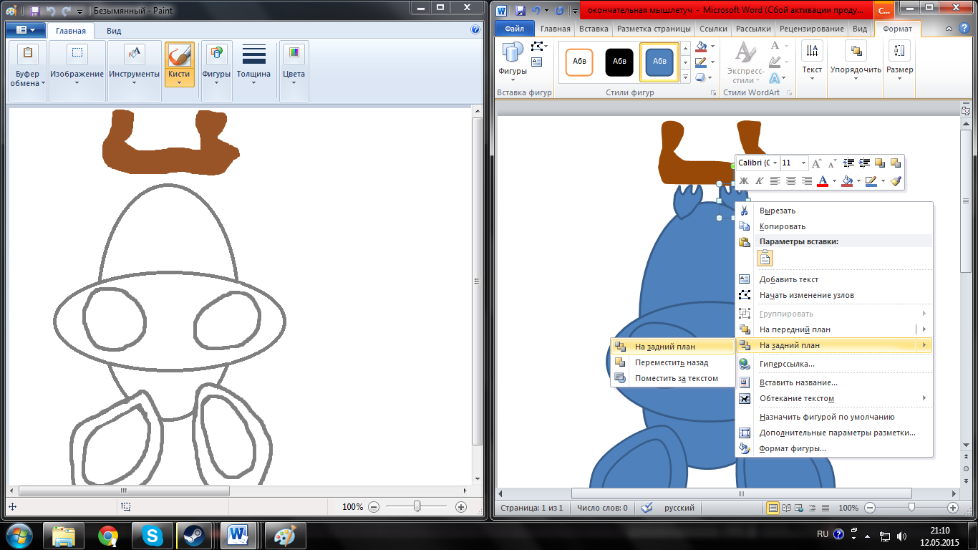Screen dimensions: 978x550
Task: Click edit shape points icon in Word ribbon
Action: coord(538,47)
